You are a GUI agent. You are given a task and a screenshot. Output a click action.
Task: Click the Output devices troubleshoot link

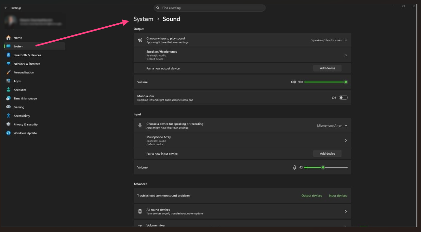tap(312, 196)
